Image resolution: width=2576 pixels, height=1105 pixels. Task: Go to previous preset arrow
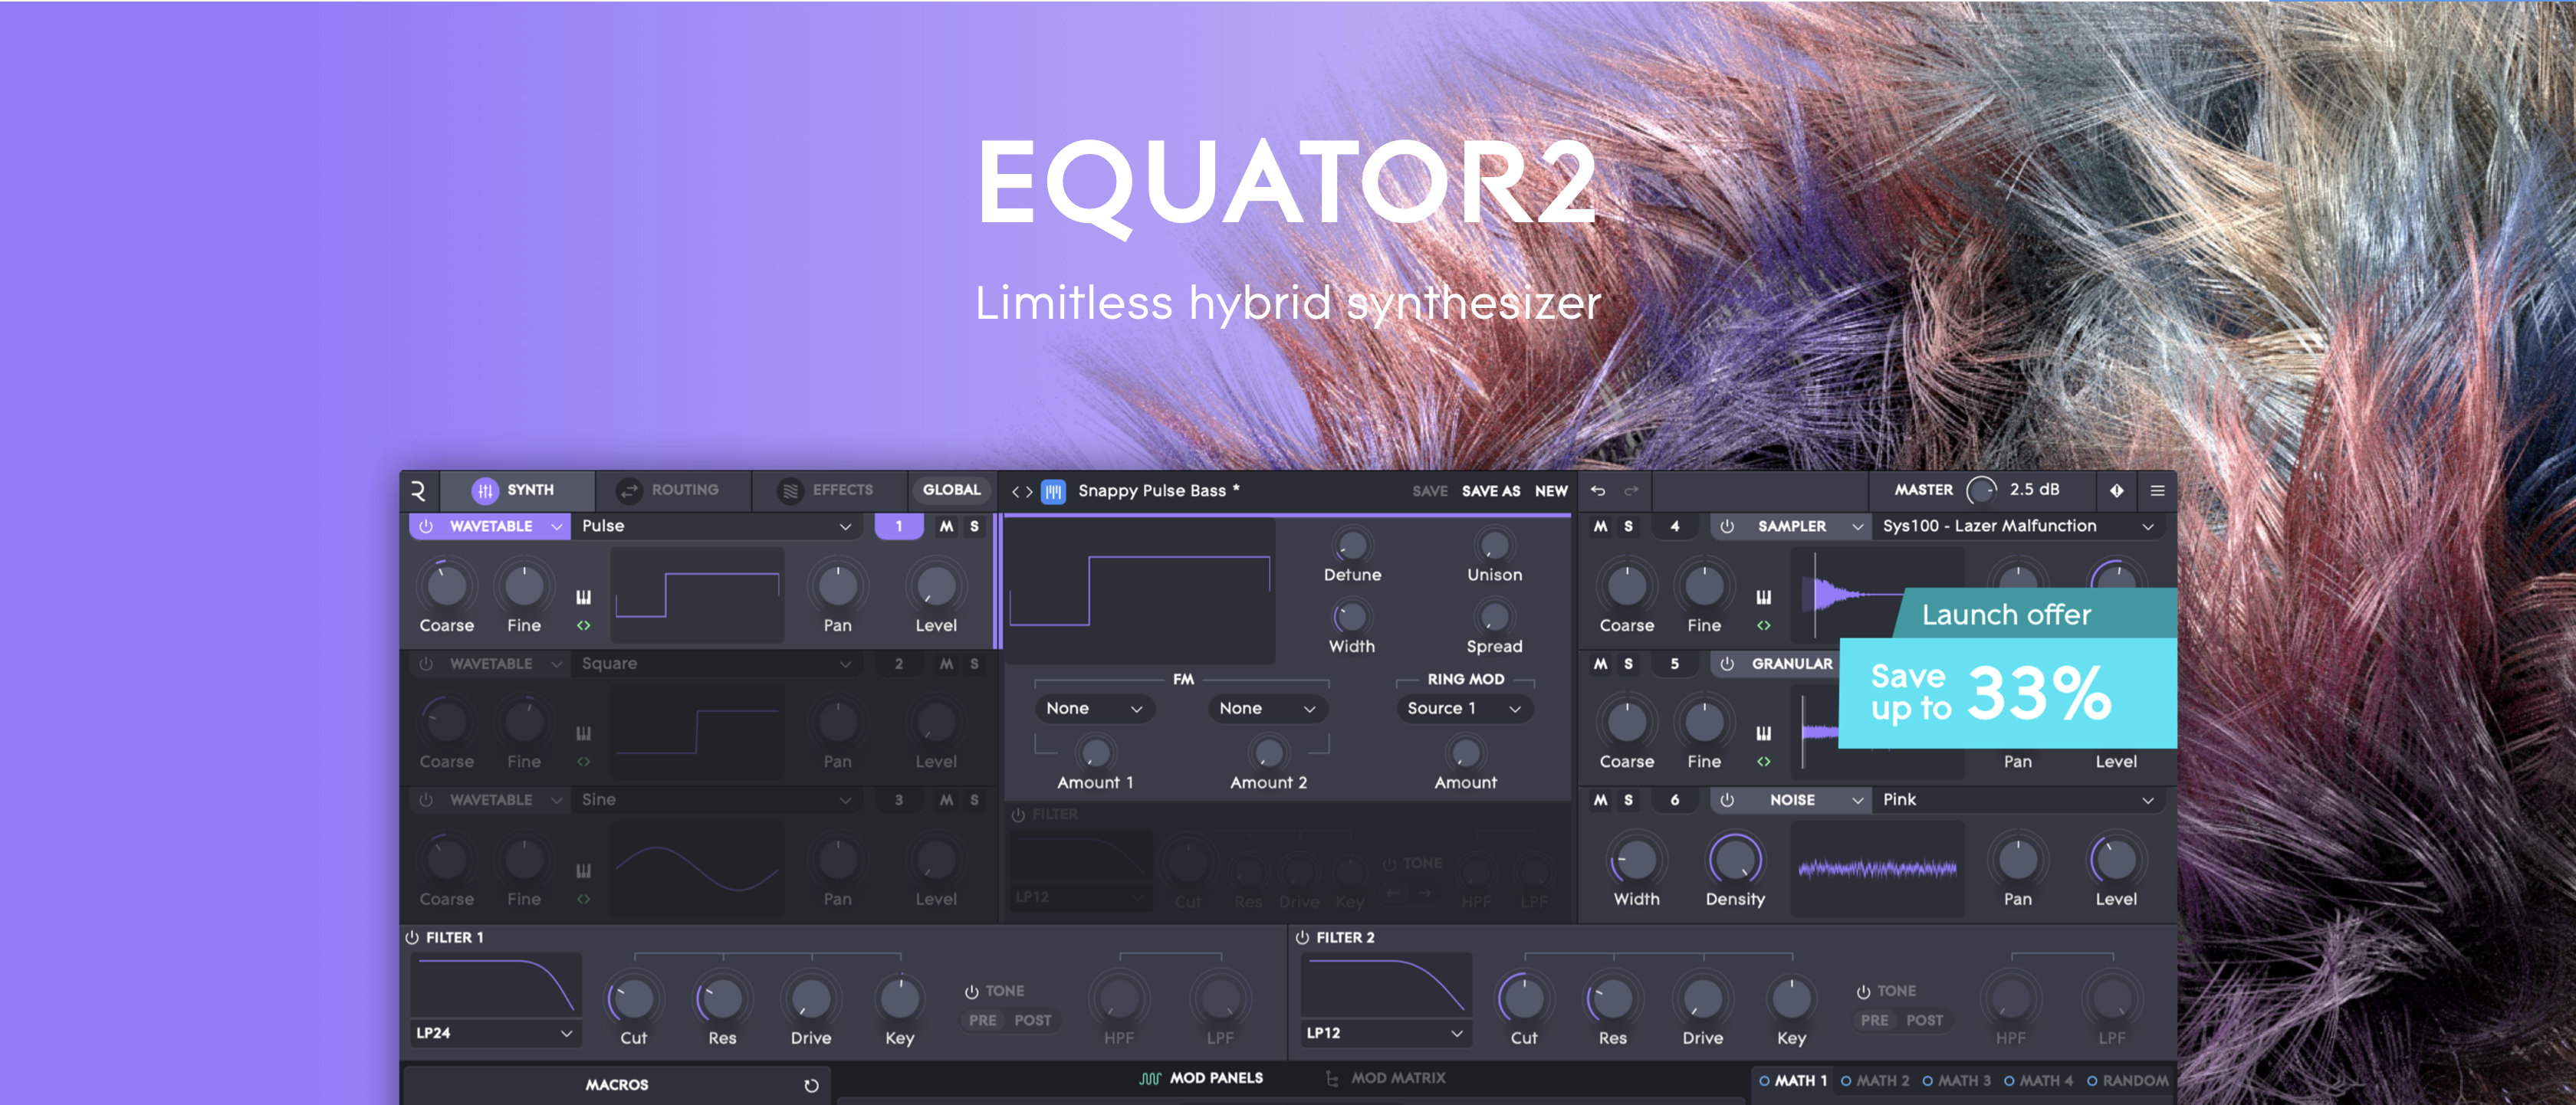point(1016,490)
